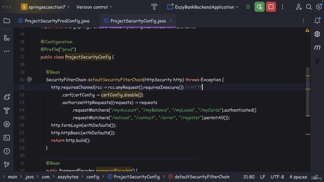The width and height of the screenshot is (324, 182).
Task: Click the com breadcrumb in navigation bar
Action: coord(46,177)
